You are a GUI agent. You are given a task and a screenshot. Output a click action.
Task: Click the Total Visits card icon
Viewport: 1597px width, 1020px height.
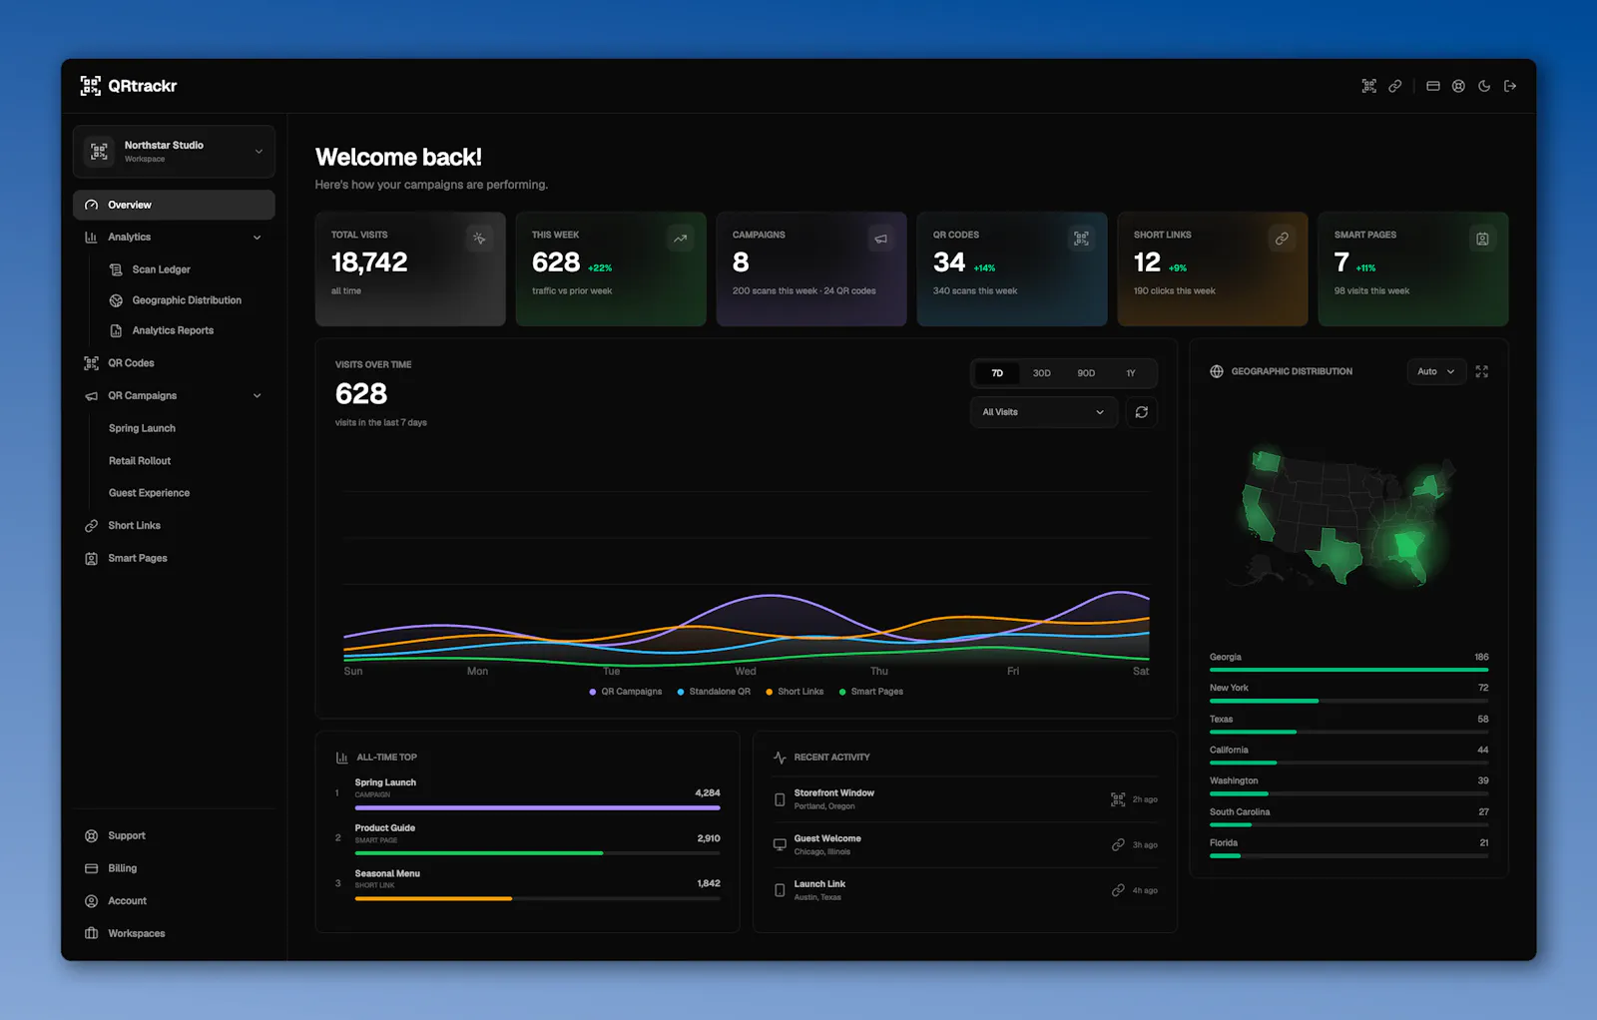pos(479,239)
